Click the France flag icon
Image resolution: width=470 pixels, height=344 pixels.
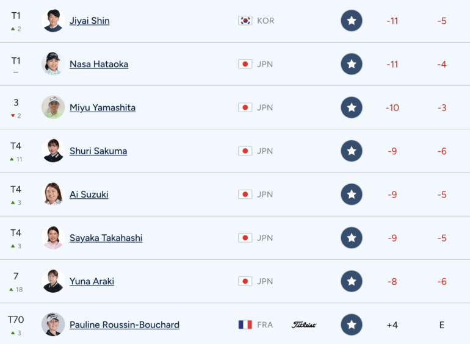pos(245,325)
